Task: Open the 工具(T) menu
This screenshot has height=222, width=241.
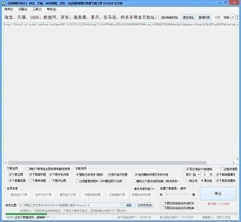Action: 37,9
